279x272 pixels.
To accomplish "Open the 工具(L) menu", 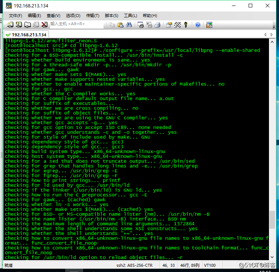I will pyautogui.click(x=131, y=16).
